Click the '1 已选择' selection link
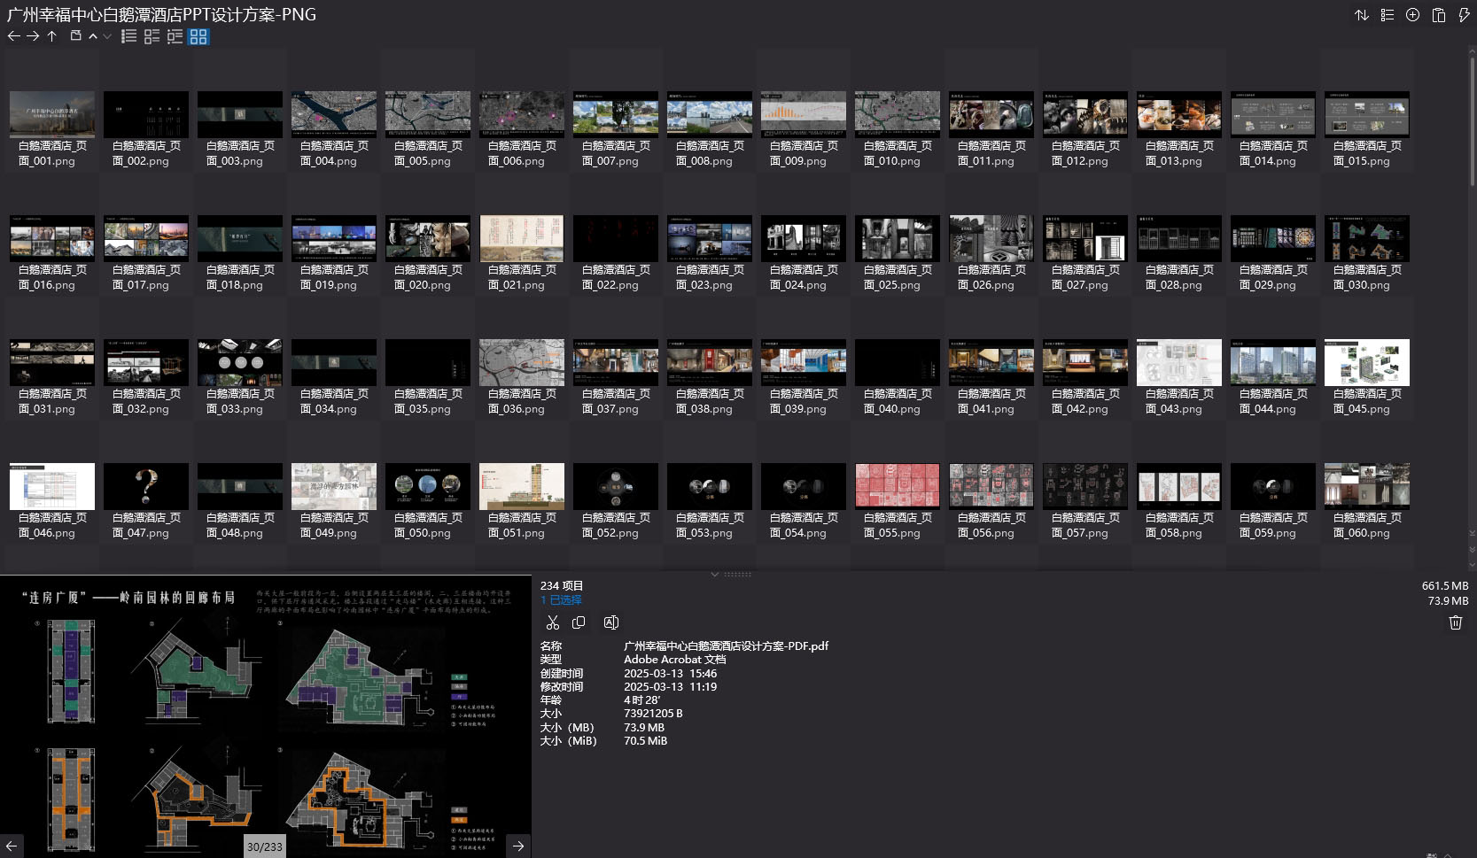 [x=561, y=600]
